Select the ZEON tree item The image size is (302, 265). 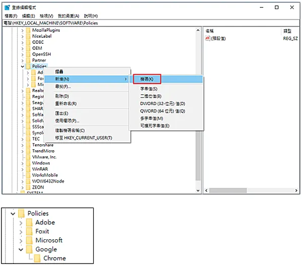coord(38,187)
